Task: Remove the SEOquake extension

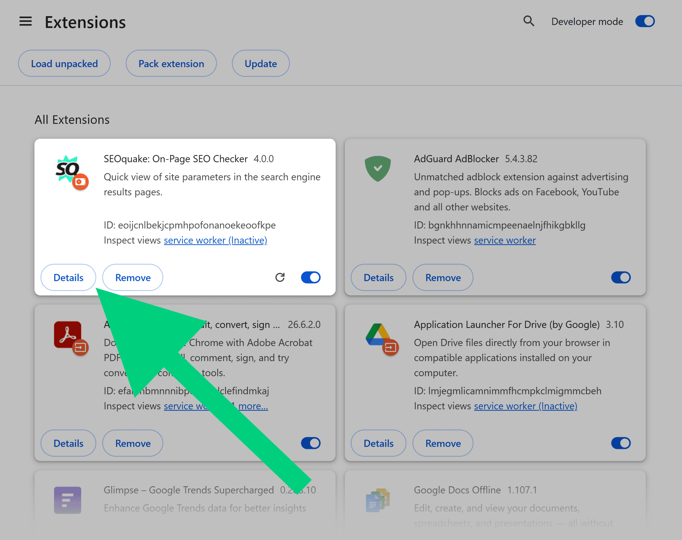Action: tap(133, 277)
